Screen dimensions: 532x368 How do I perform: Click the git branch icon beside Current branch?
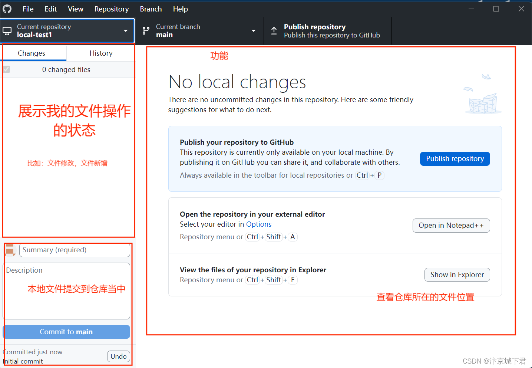click(x=146, y=31)
